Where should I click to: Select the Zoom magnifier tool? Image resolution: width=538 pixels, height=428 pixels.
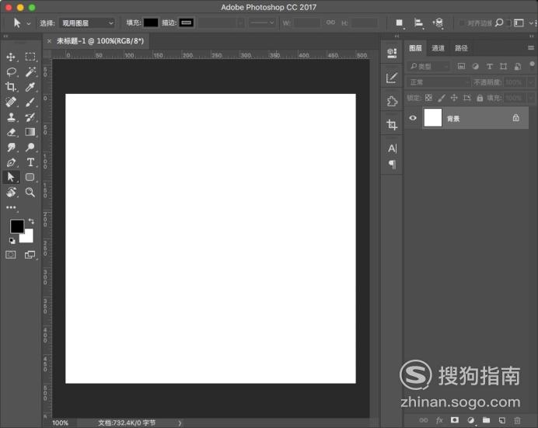click(30, 192)
